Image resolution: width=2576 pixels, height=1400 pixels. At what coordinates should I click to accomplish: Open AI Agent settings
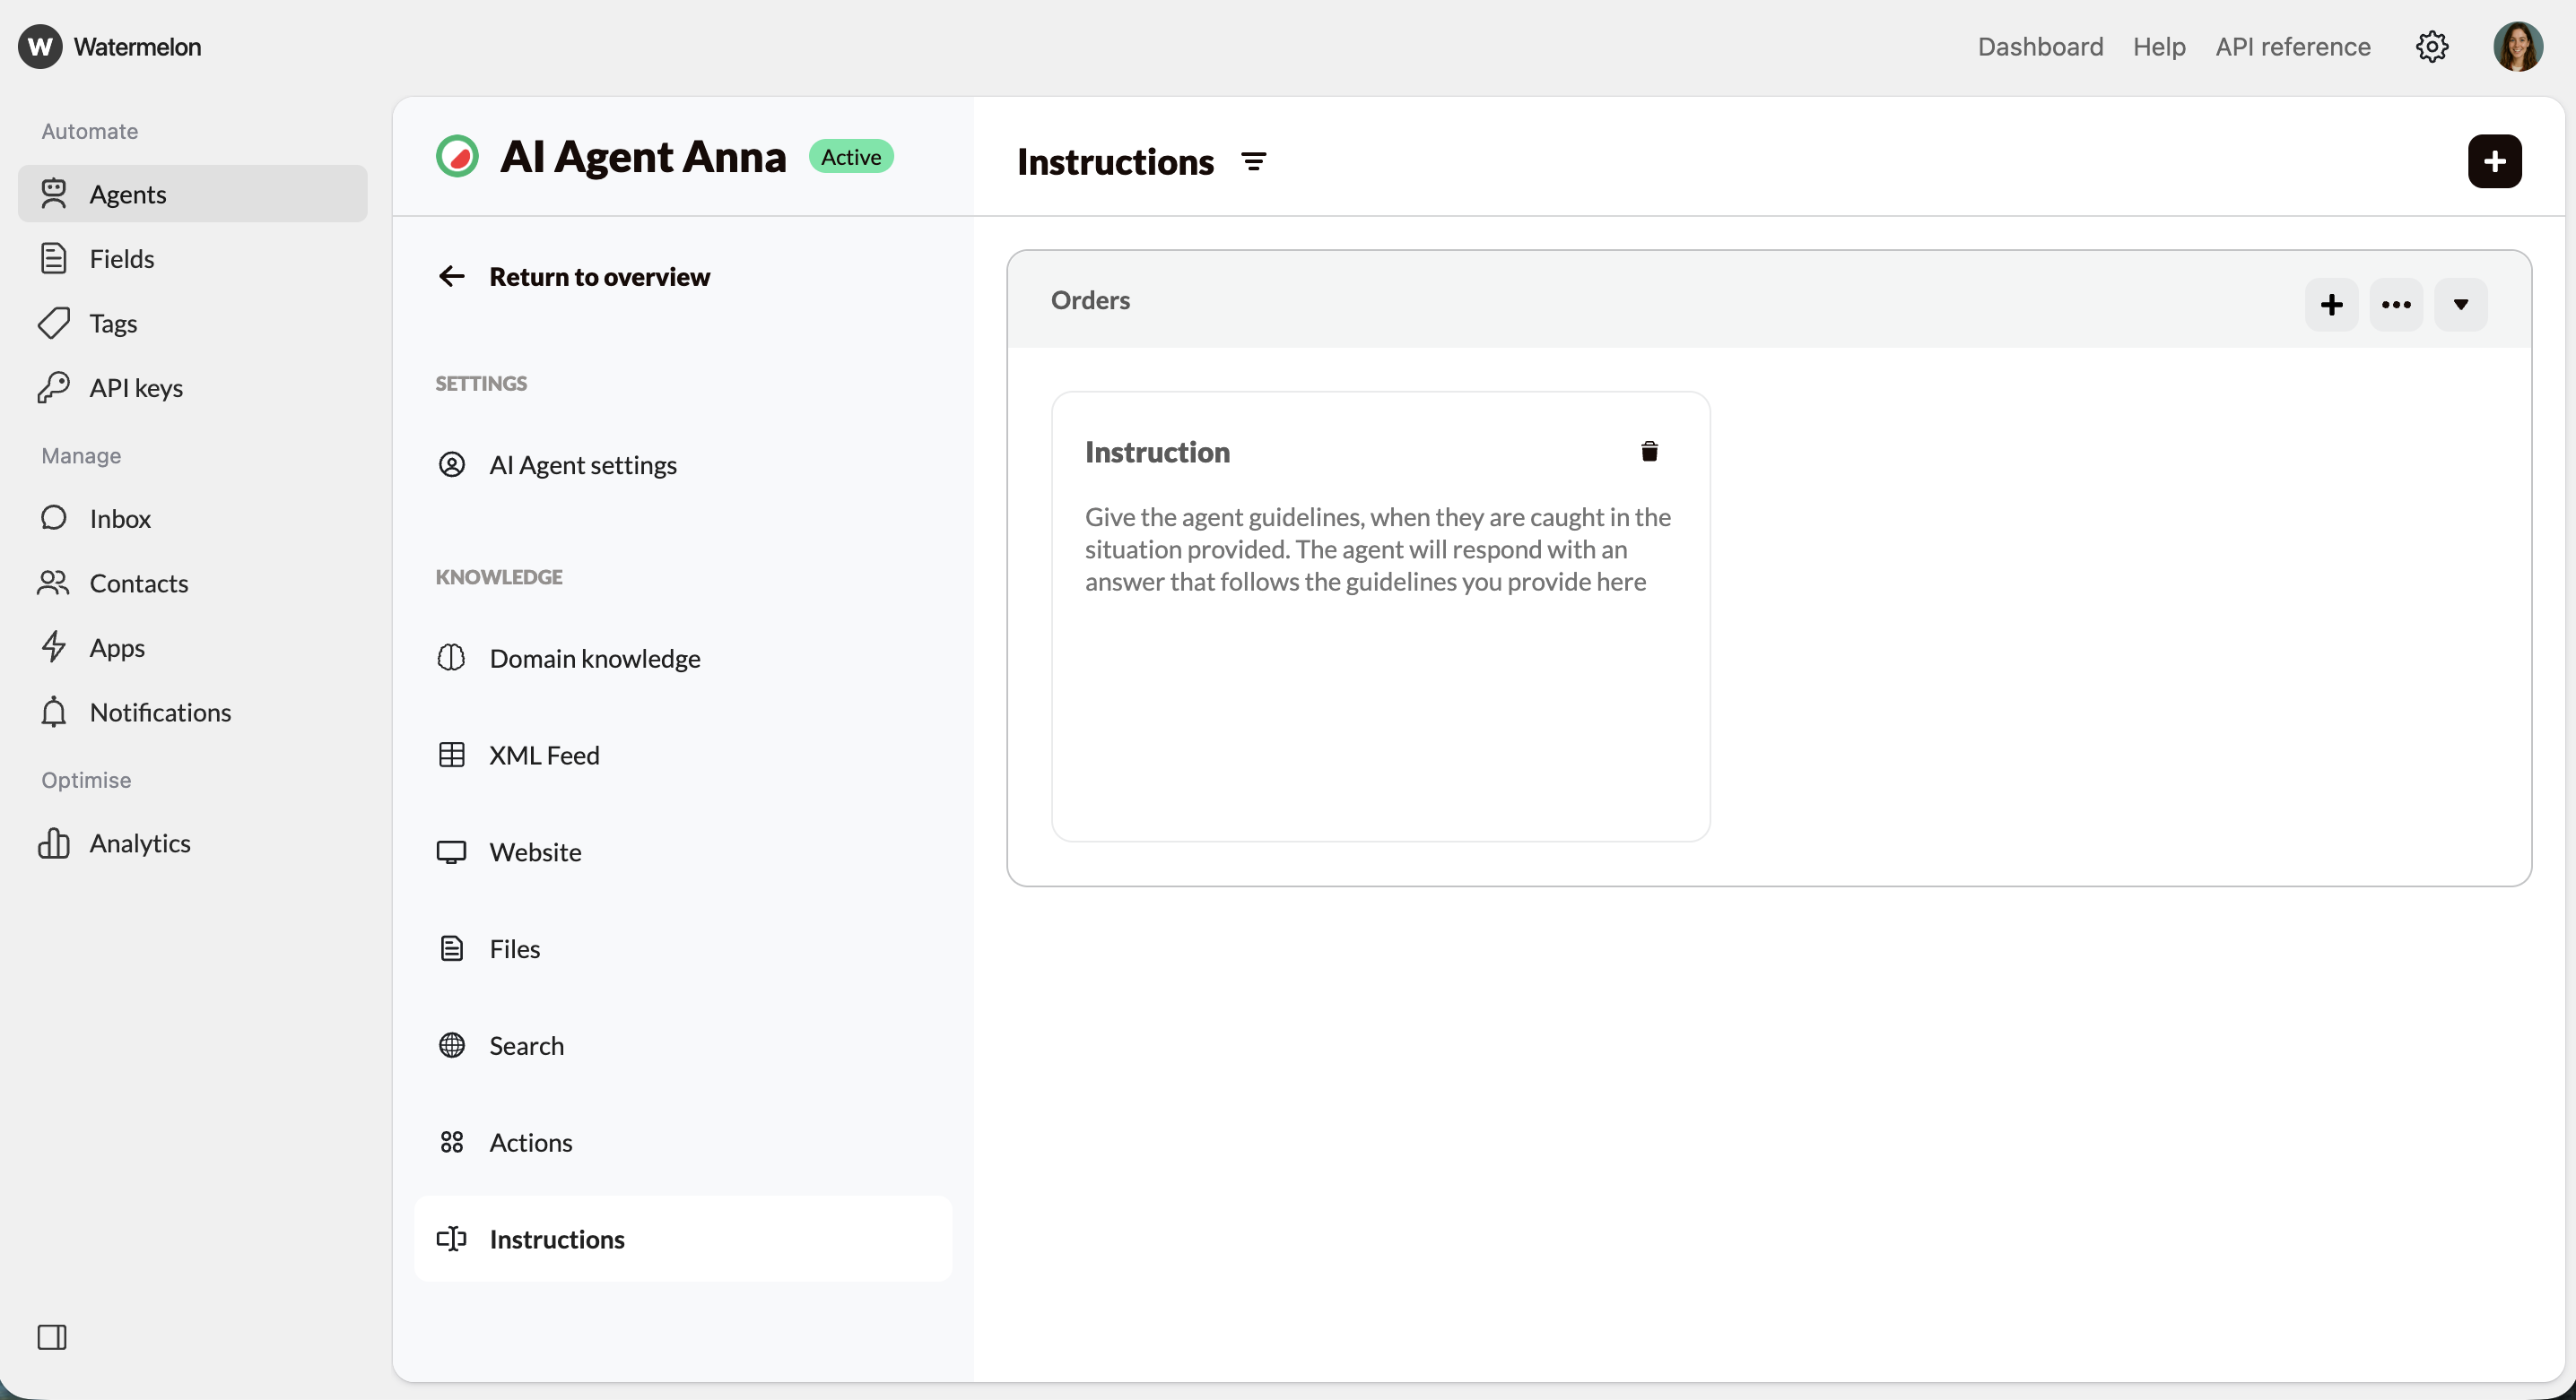click(x=582, y=464)
